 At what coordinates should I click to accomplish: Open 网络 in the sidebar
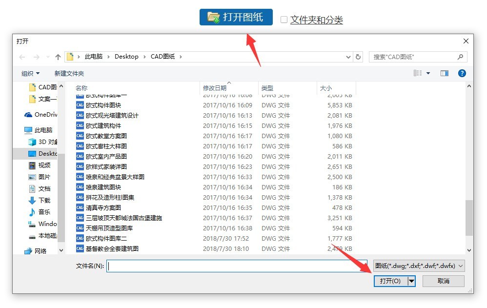pyautogui.click(x=36, y=251)
